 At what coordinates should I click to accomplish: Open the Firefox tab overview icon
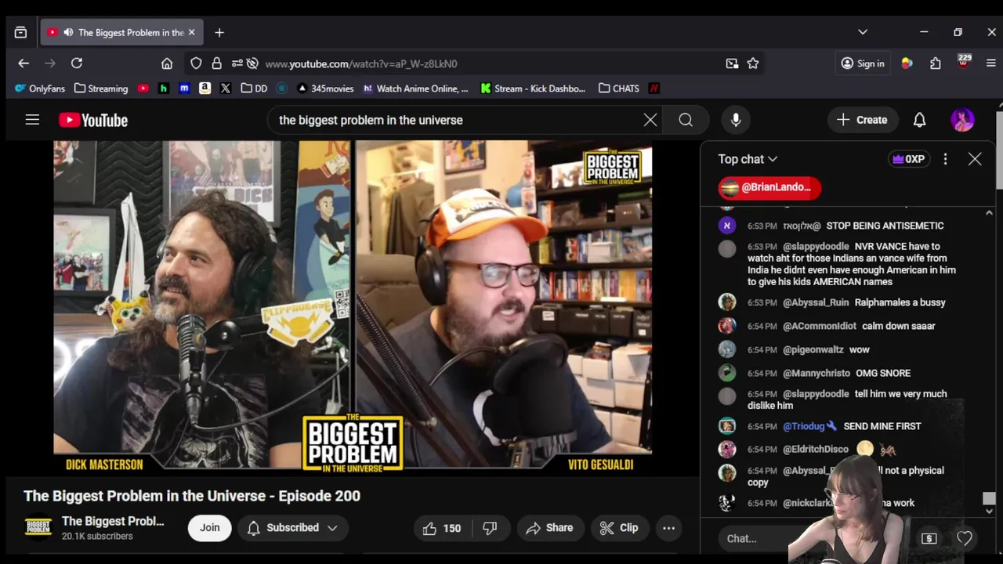(20, 32)
